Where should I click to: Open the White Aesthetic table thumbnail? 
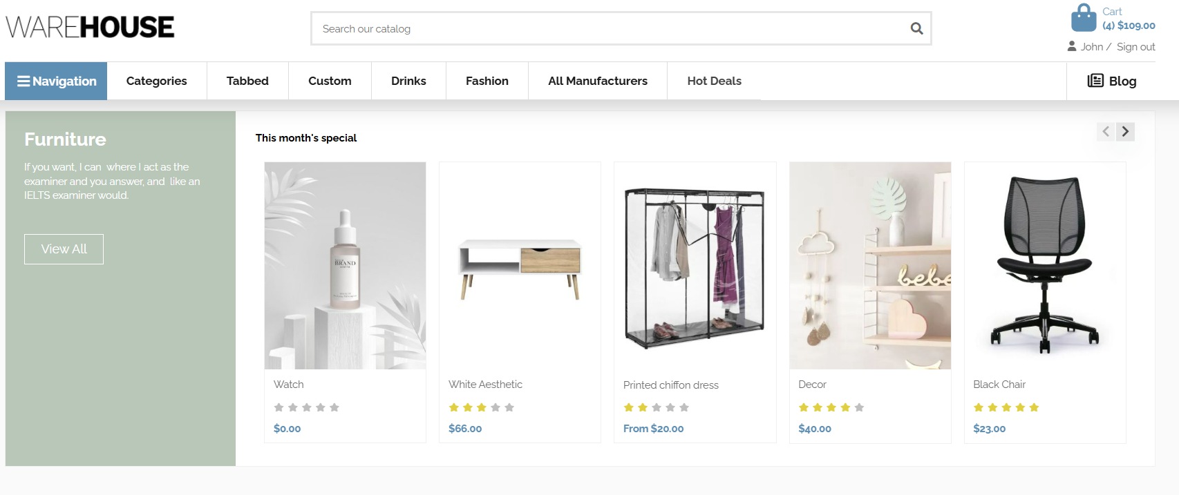[520, 266]
